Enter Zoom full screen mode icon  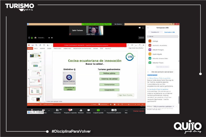click(143, 27)
